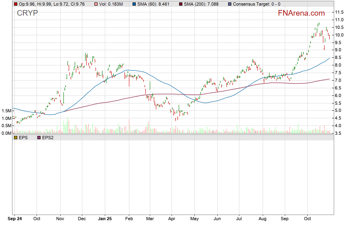This screenshot has width=345, height=227.
Task: Select the CRYP ticker label
Action: click(x=27, y=13)
